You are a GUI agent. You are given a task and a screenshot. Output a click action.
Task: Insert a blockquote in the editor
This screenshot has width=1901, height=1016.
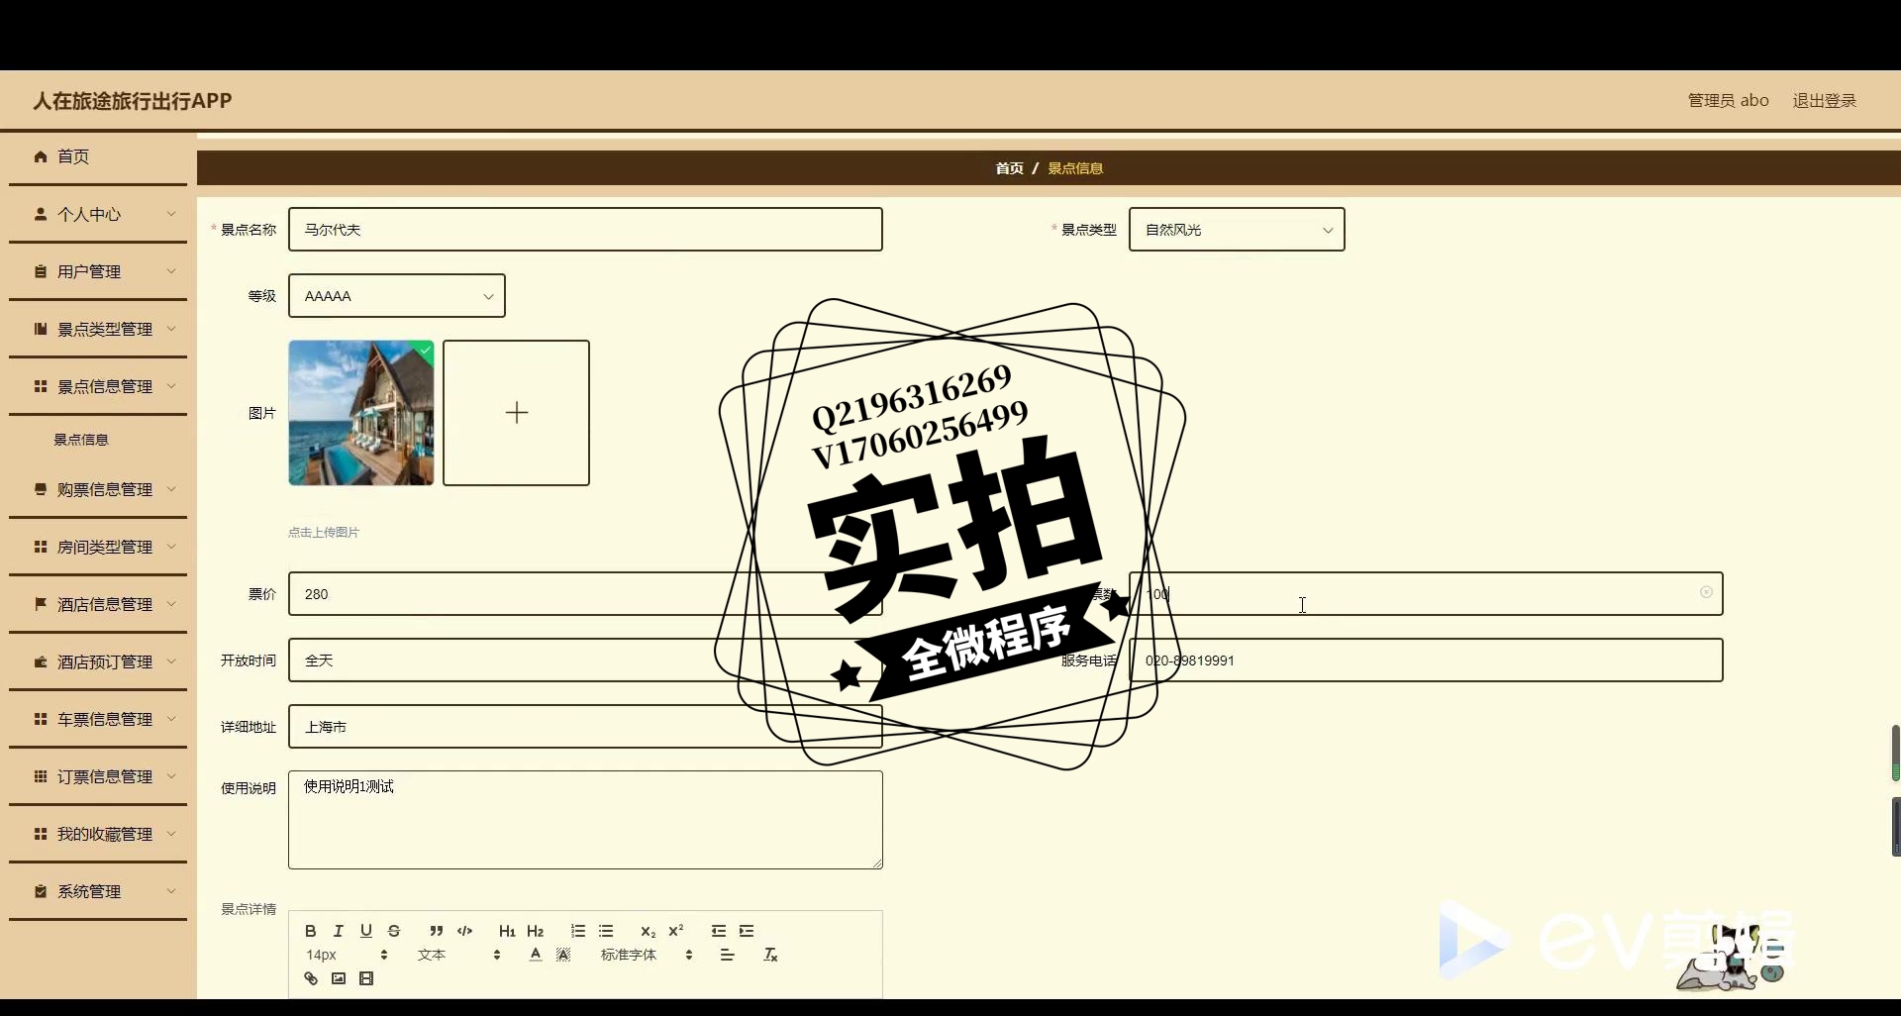(437, 931)
